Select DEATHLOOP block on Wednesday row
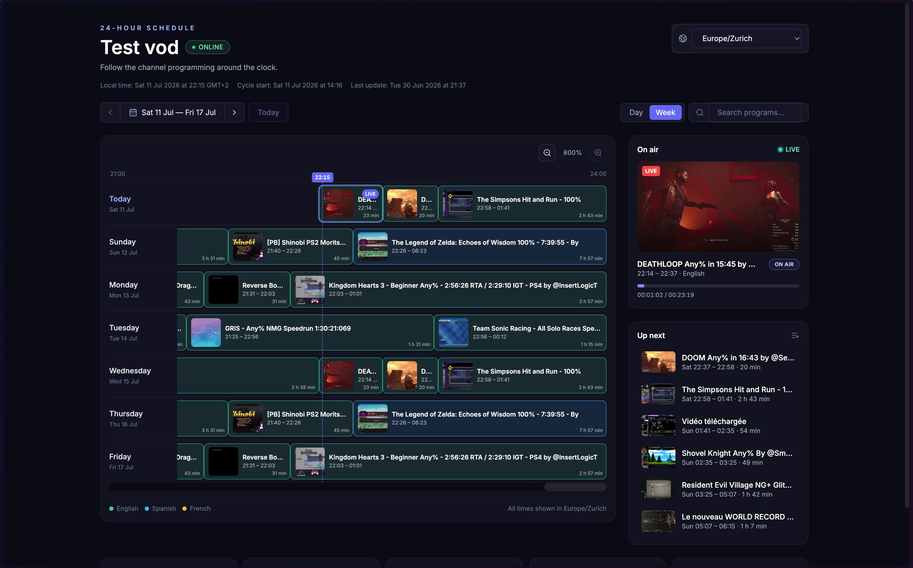Screen dimensions: 913x568 pyautogui.click(x=351, y=375)
